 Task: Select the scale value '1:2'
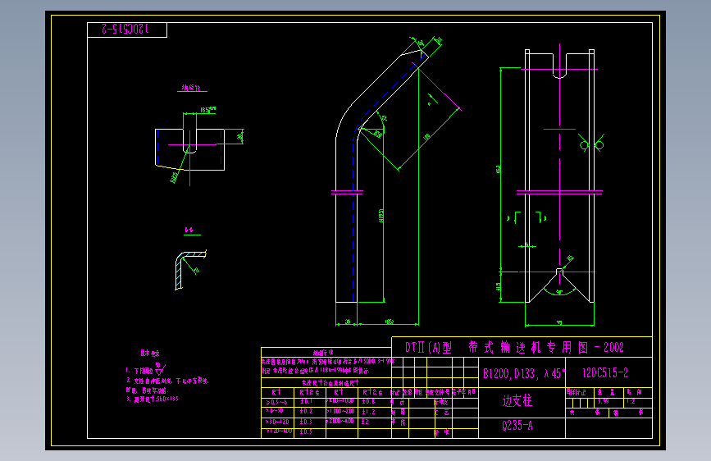(x=631, y=402)
